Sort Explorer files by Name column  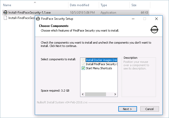coord(7,5)
